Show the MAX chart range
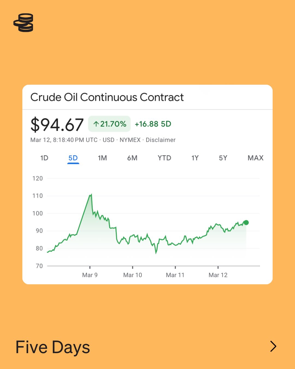The height and width of the screenshot is (369, 295). pyautogui.click(x=255, y=158)
